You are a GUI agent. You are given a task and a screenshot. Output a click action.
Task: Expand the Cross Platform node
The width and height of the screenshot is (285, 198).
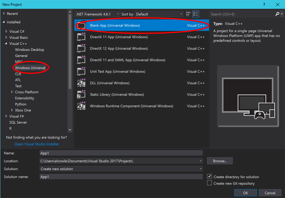click(12, 92)
